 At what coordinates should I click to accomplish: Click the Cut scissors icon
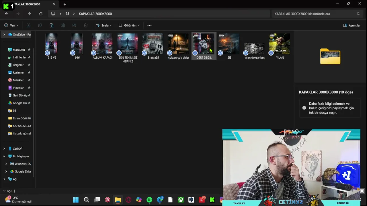tap(28, 25)
